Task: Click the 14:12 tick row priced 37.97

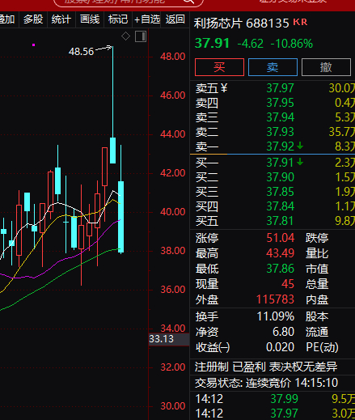Action: 275,414
